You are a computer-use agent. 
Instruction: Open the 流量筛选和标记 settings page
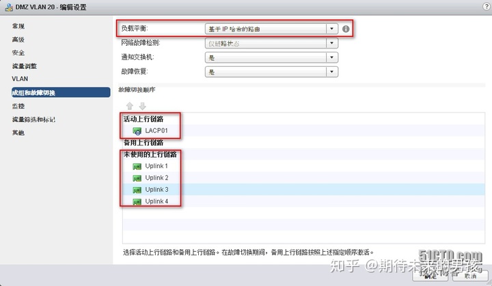pyautogui.click(x=33, y=119)
